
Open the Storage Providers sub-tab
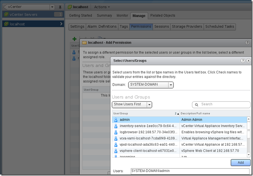point(187,26)
